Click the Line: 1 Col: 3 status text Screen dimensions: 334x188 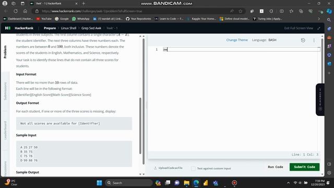[x=305, y=155]
